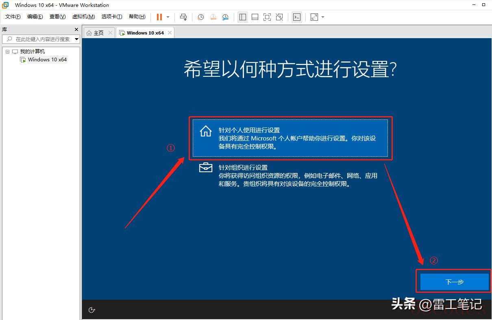Take a snapshot using the clock icon
Viewport: 492px width, 320px height.
tap(200, 17)
